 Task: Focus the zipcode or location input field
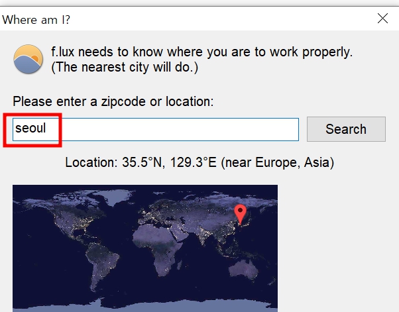156,129
